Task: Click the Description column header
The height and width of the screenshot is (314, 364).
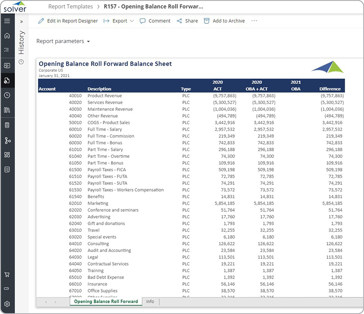Action: coord(99,89)
